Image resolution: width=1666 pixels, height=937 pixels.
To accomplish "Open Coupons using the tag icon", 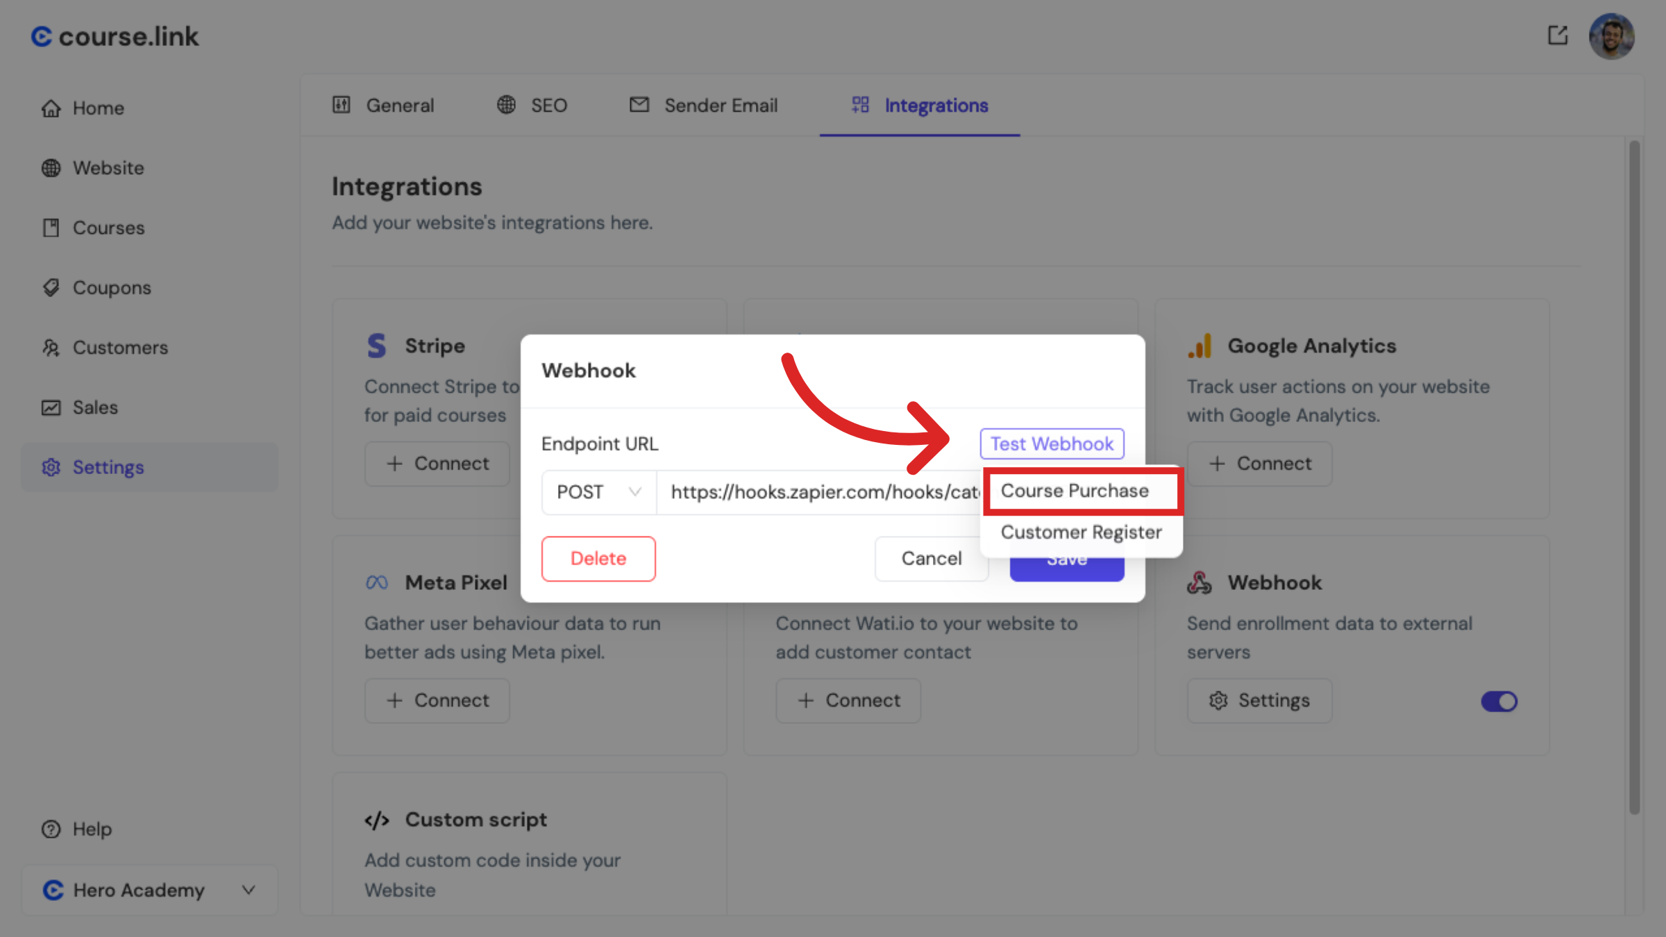I will pos(51,287).
